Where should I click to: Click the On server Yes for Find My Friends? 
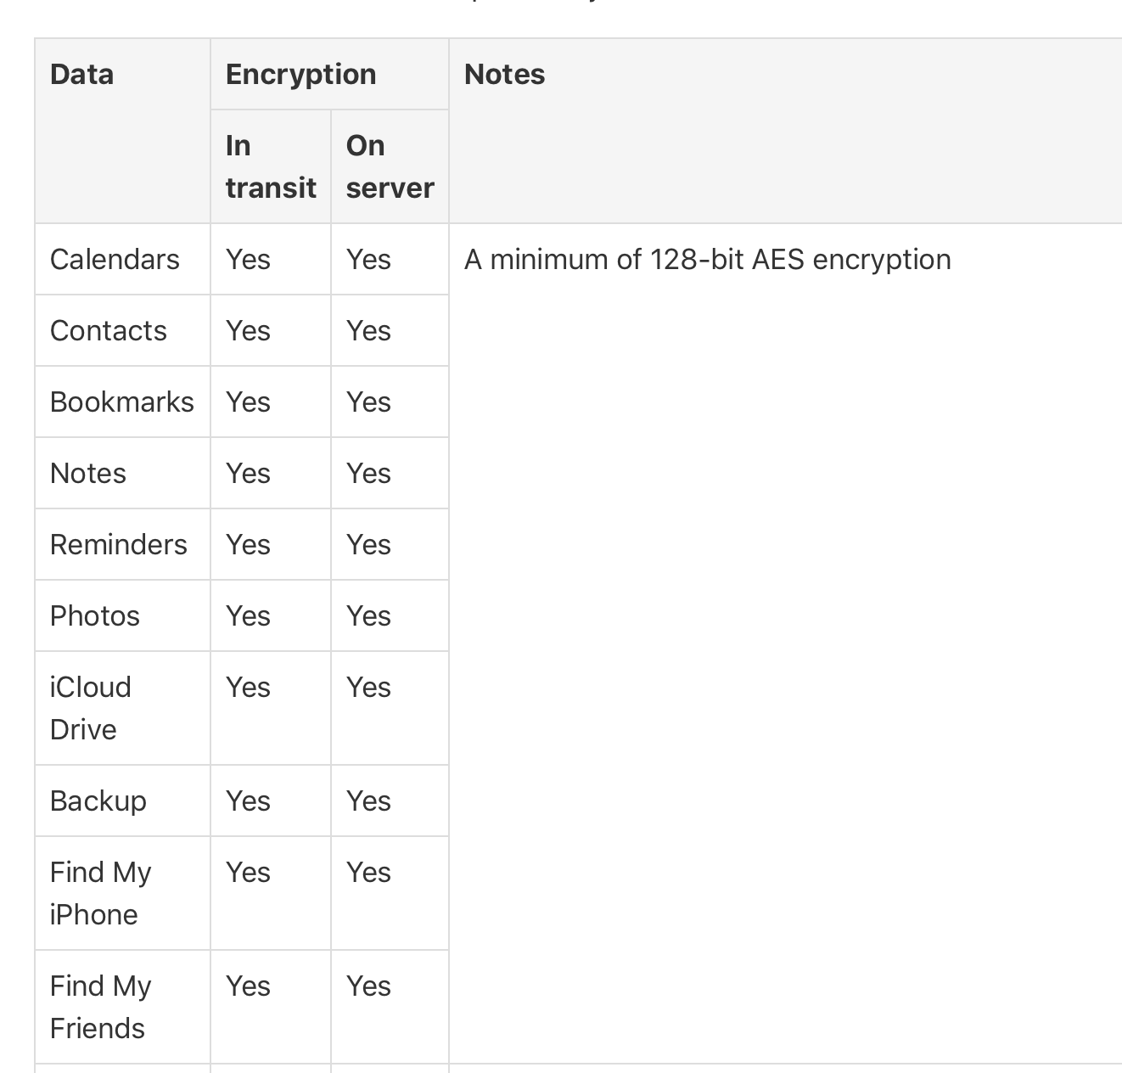click(x=368, y=986)
